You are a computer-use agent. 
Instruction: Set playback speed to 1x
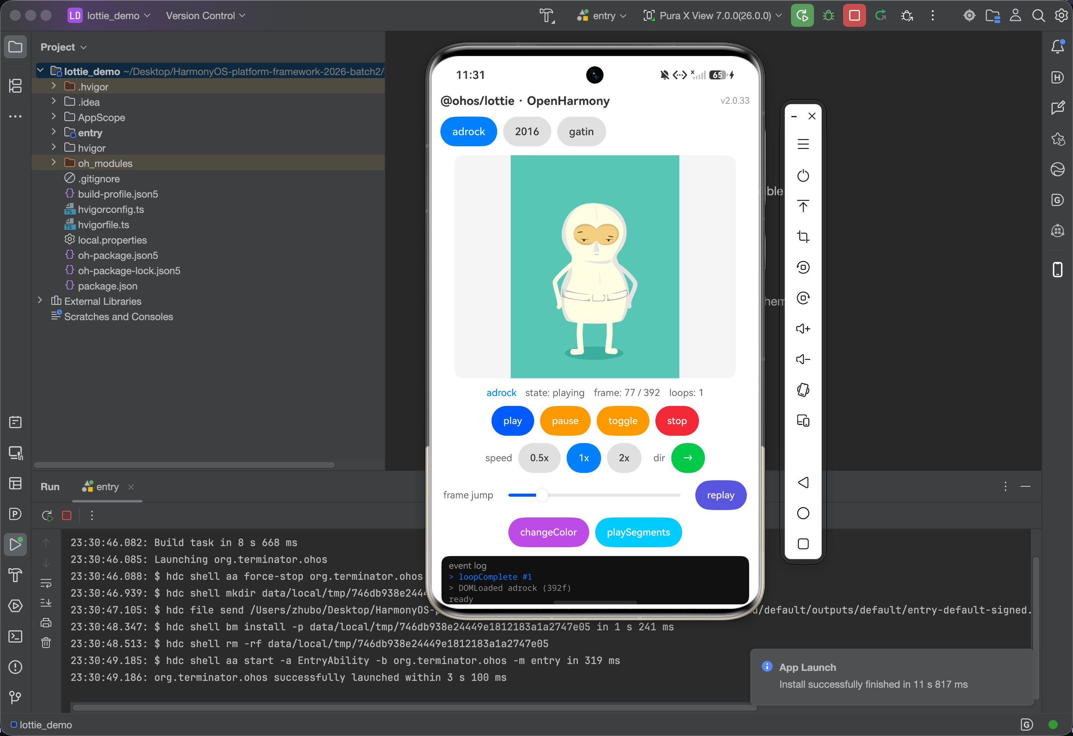click(x=584, y=458)
